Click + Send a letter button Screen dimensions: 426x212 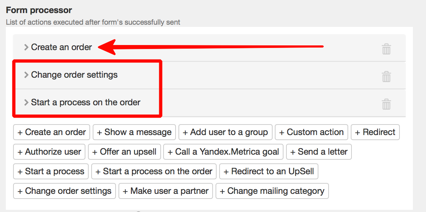click(x=319, y=152)
